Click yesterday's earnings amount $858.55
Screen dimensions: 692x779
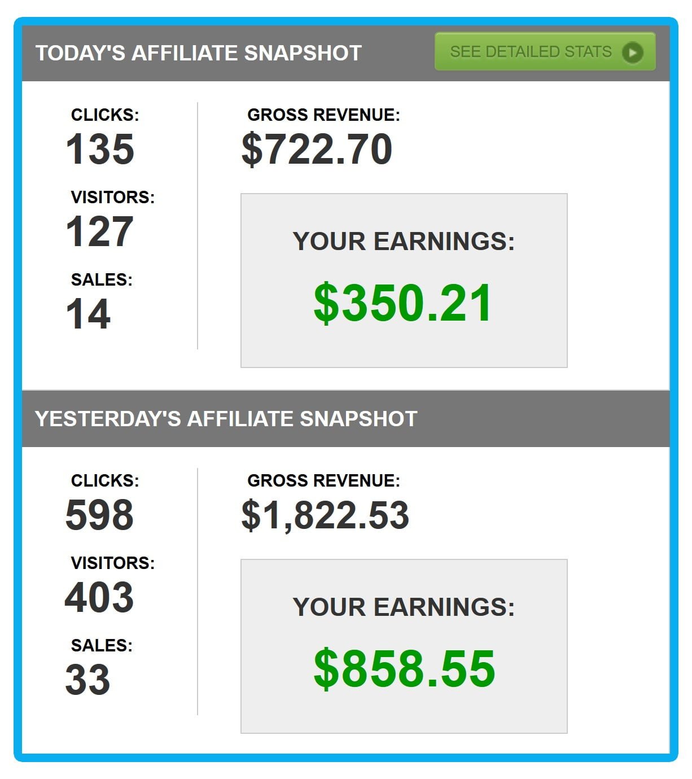(x=404, y=669)
